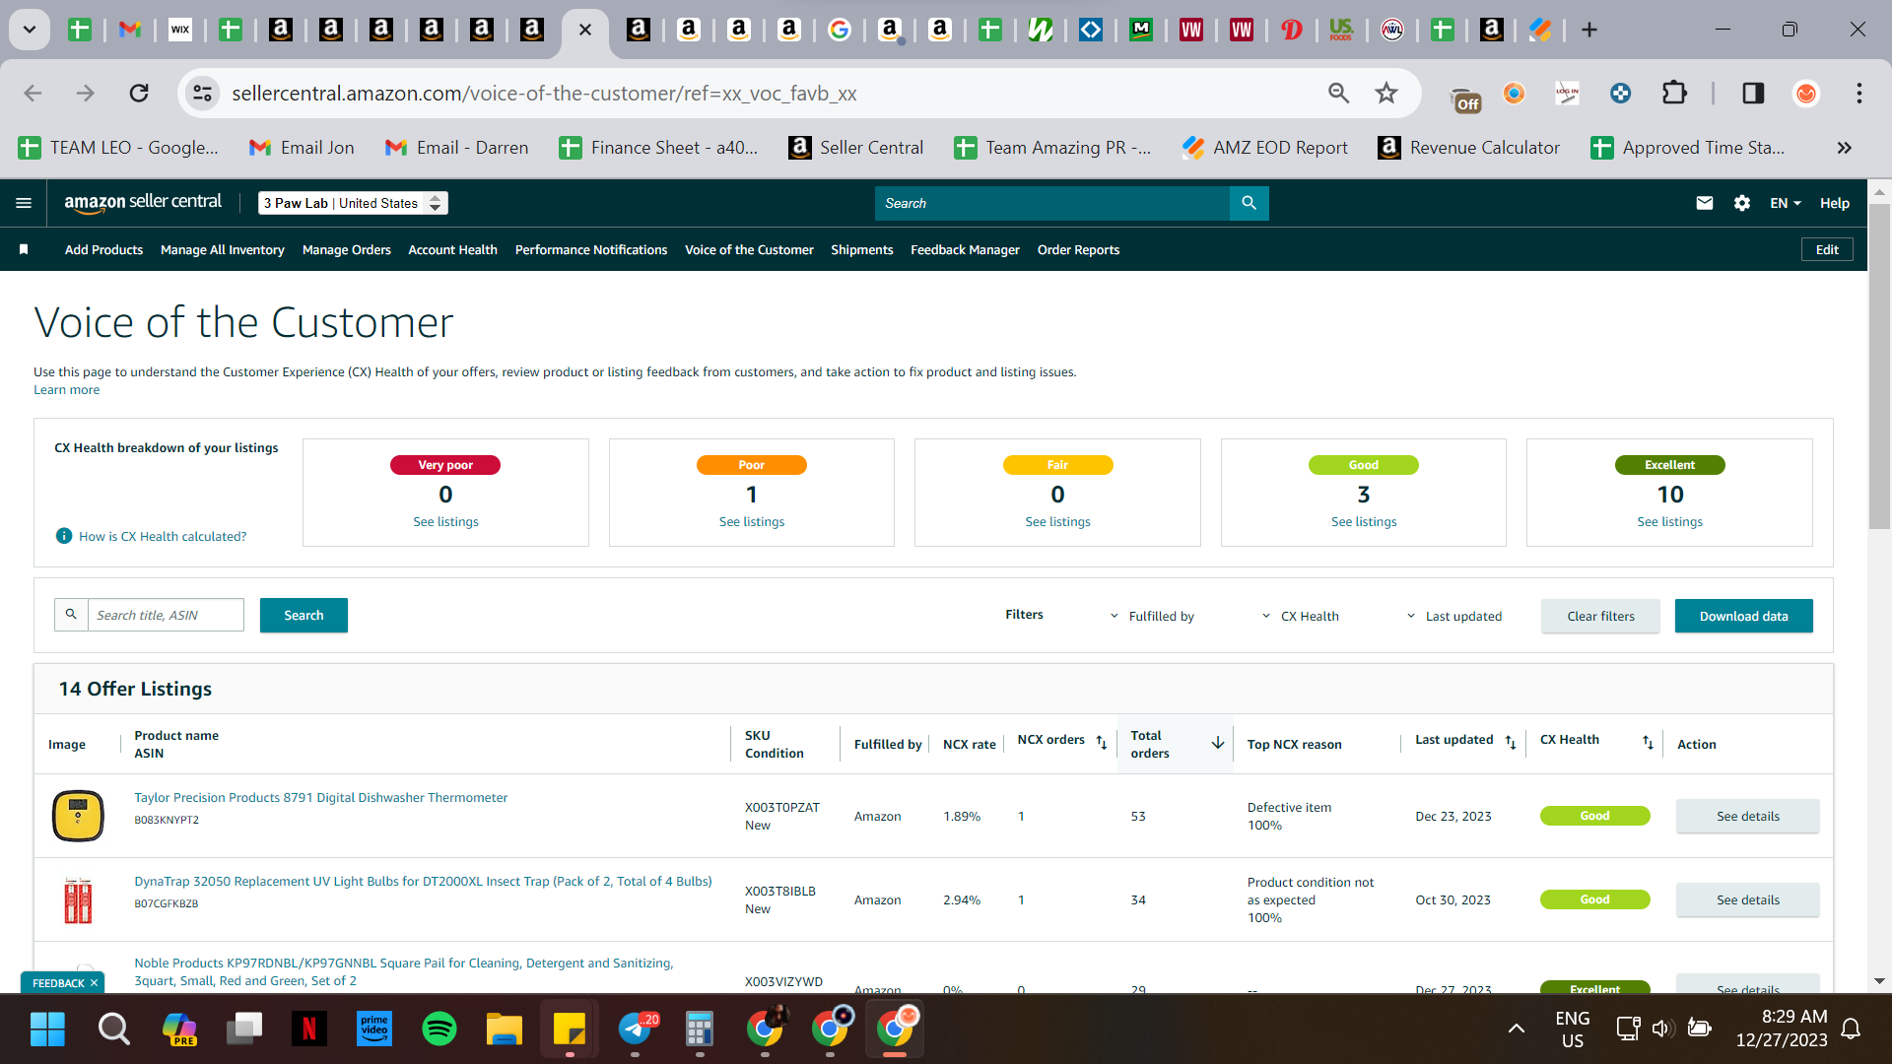The width and height of the screenshot is (1892, 1064).
Task: See listings under Good category
Action: (1363, 522)
